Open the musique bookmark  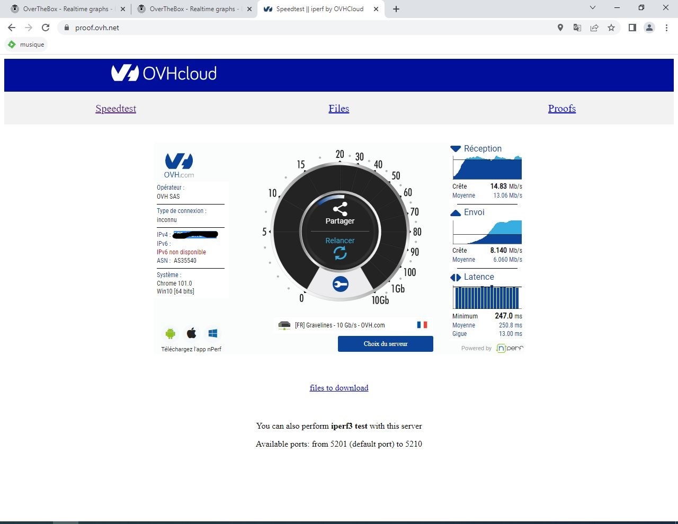pos(26,45)
